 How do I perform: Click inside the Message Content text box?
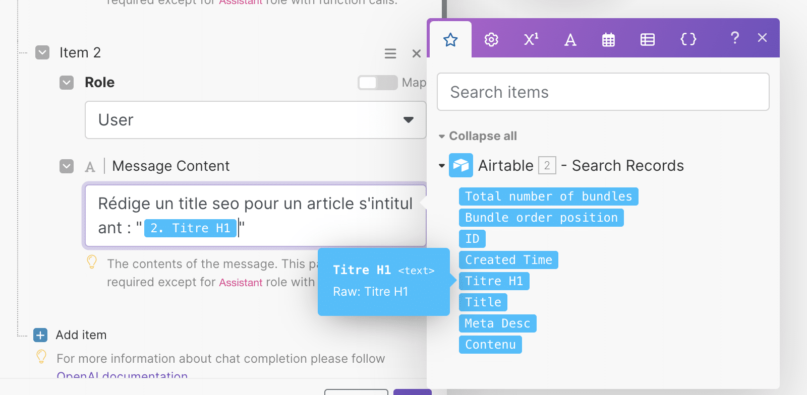[x=256, y=216]
